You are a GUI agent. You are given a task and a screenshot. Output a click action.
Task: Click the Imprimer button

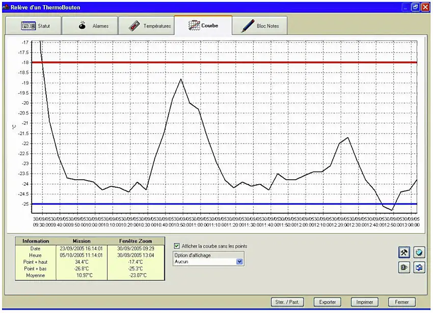tap(365, 302)
